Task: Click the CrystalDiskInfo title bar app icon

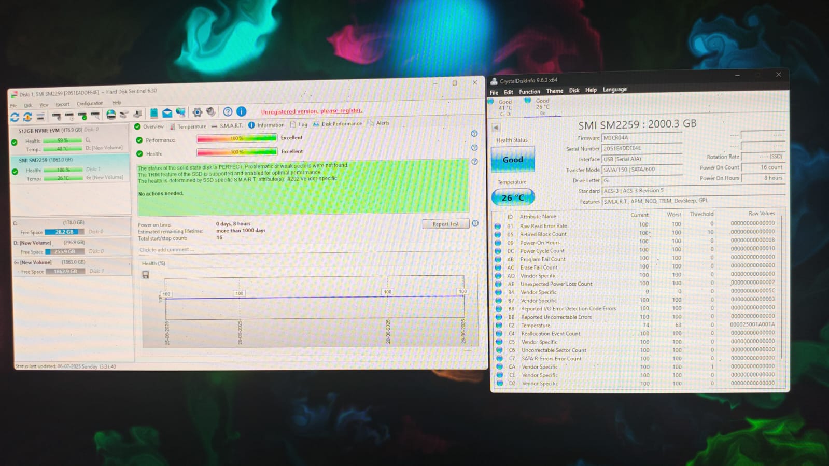Action: coord(494,81)
